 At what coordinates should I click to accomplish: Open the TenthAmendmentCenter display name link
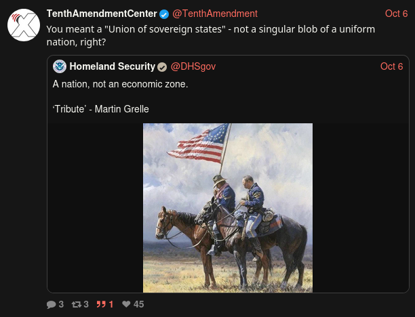(x=102, y=14)
